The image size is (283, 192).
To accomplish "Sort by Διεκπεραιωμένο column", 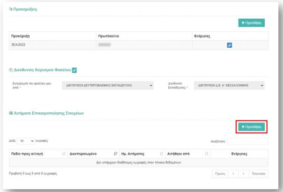I will (93, 154).
